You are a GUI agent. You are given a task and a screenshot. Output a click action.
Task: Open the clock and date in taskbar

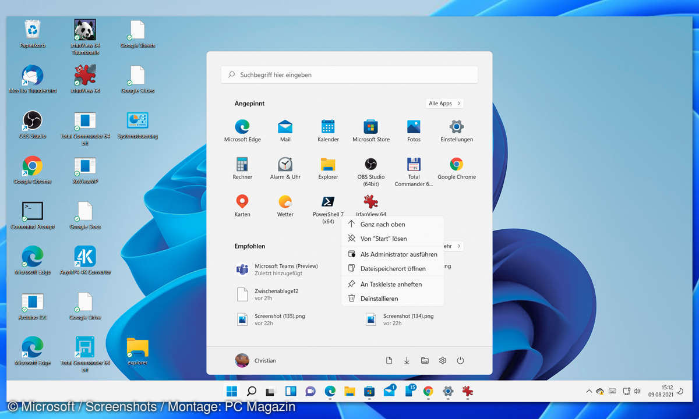click(x=662, y=391)
